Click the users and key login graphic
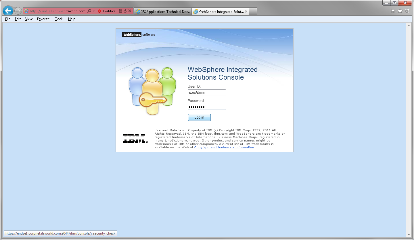 152,91
